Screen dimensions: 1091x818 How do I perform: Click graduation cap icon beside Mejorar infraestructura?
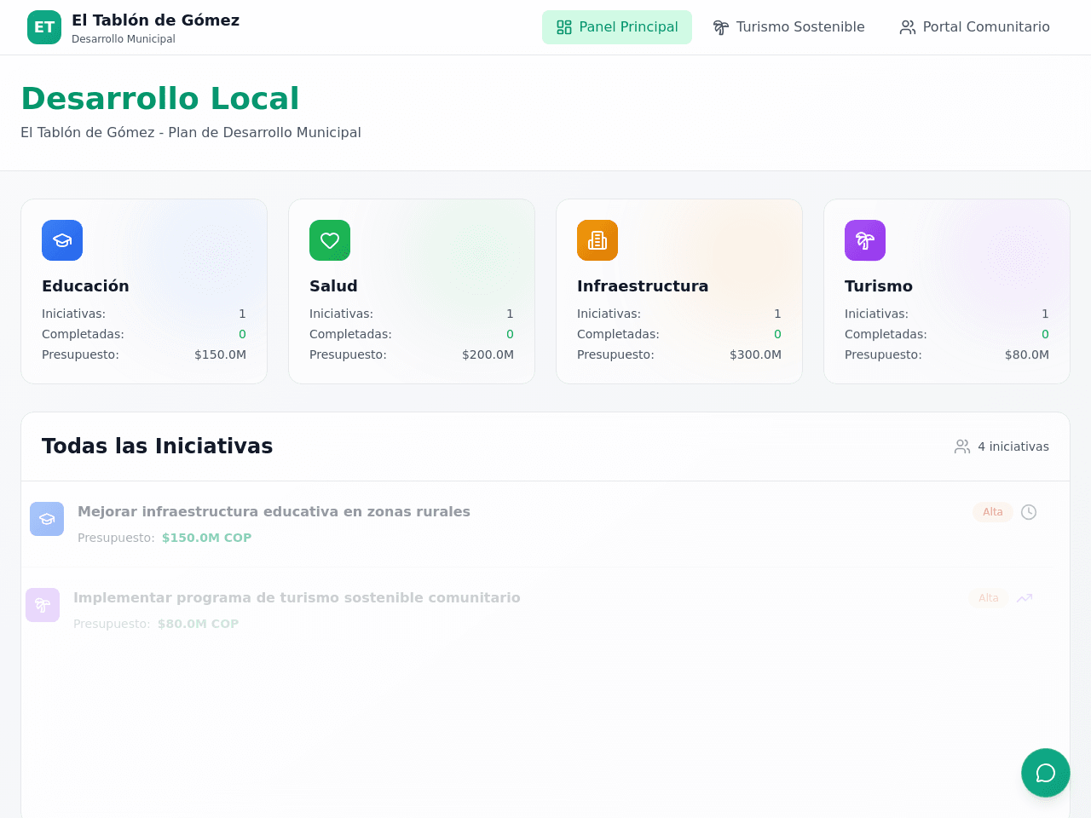47,519
